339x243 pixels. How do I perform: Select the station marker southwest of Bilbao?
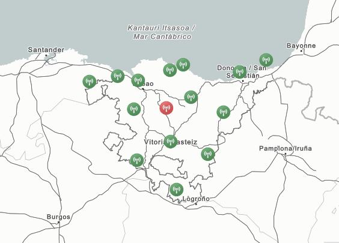tap(134, 109)
